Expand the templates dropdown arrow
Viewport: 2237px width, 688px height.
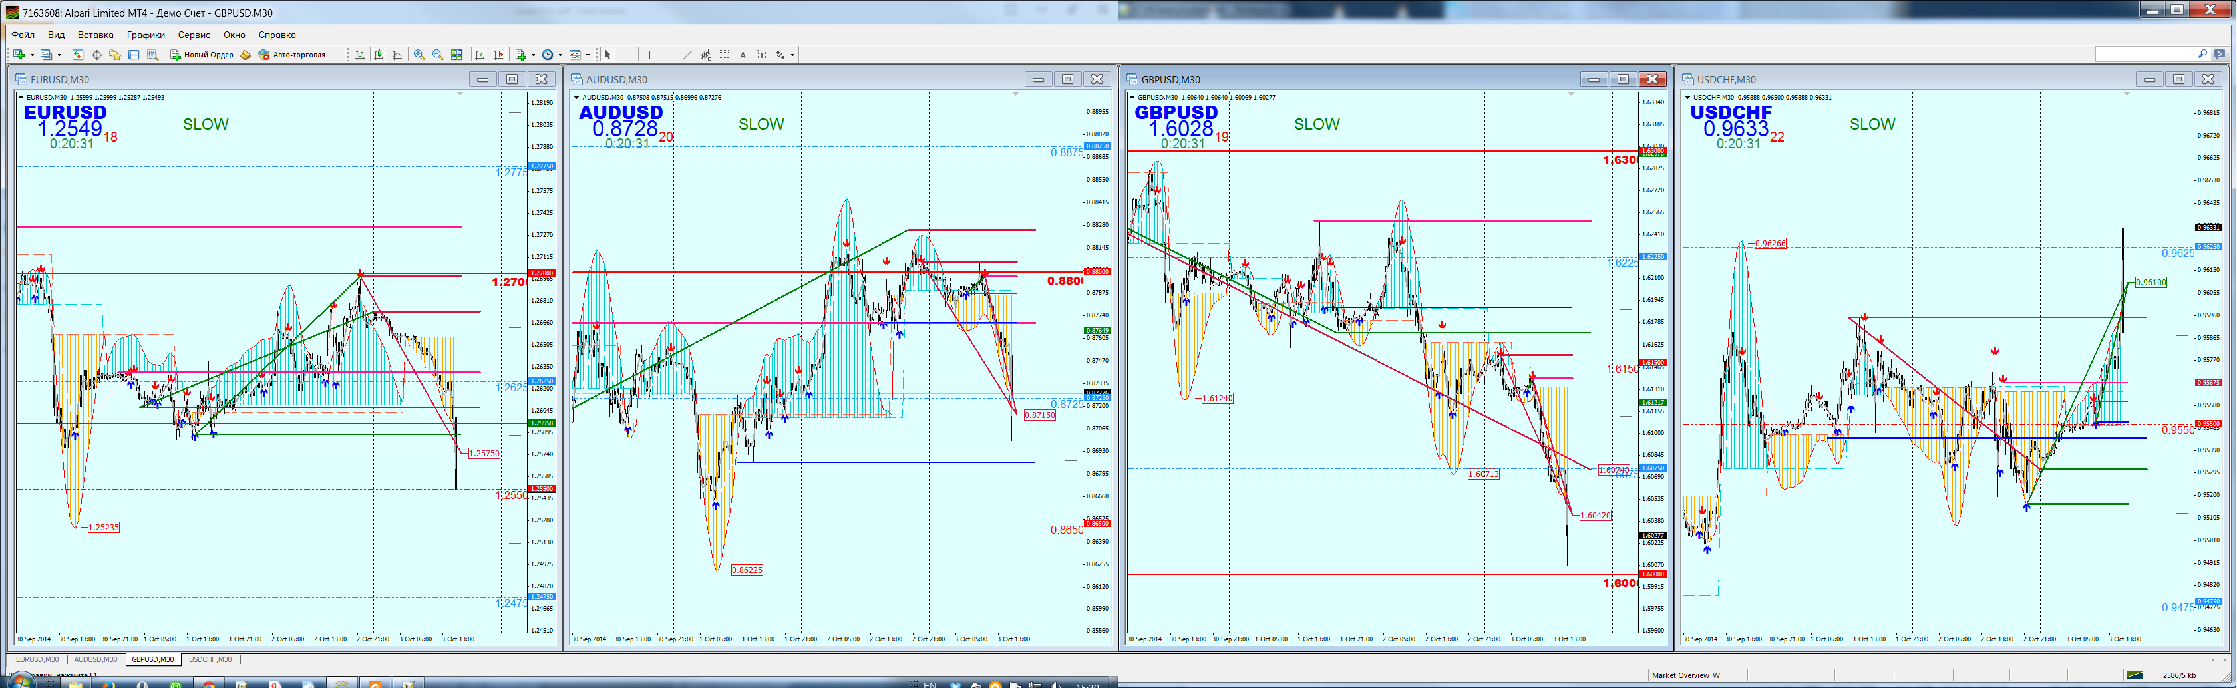[x=588, y=55]
